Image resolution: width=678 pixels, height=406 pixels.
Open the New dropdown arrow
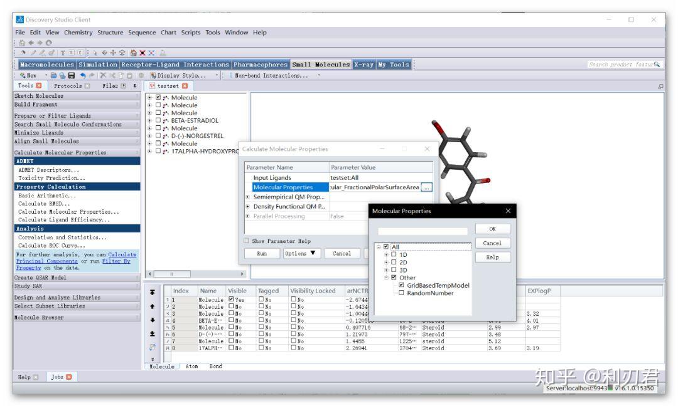tap(46, 76)
